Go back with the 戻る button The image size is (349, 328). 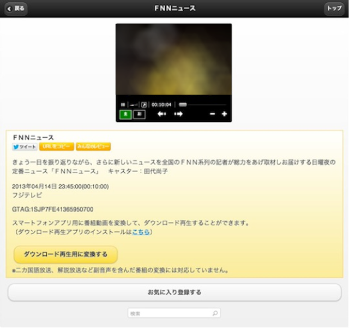16,9
